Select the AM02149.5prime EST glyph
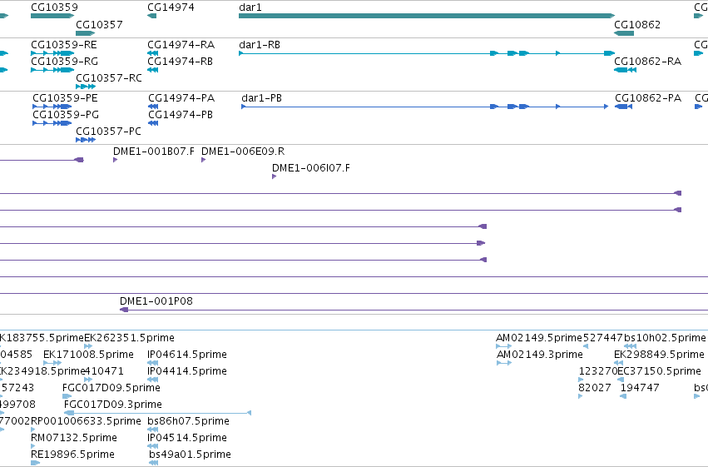 pyautogui.click(x=504, y=346)
